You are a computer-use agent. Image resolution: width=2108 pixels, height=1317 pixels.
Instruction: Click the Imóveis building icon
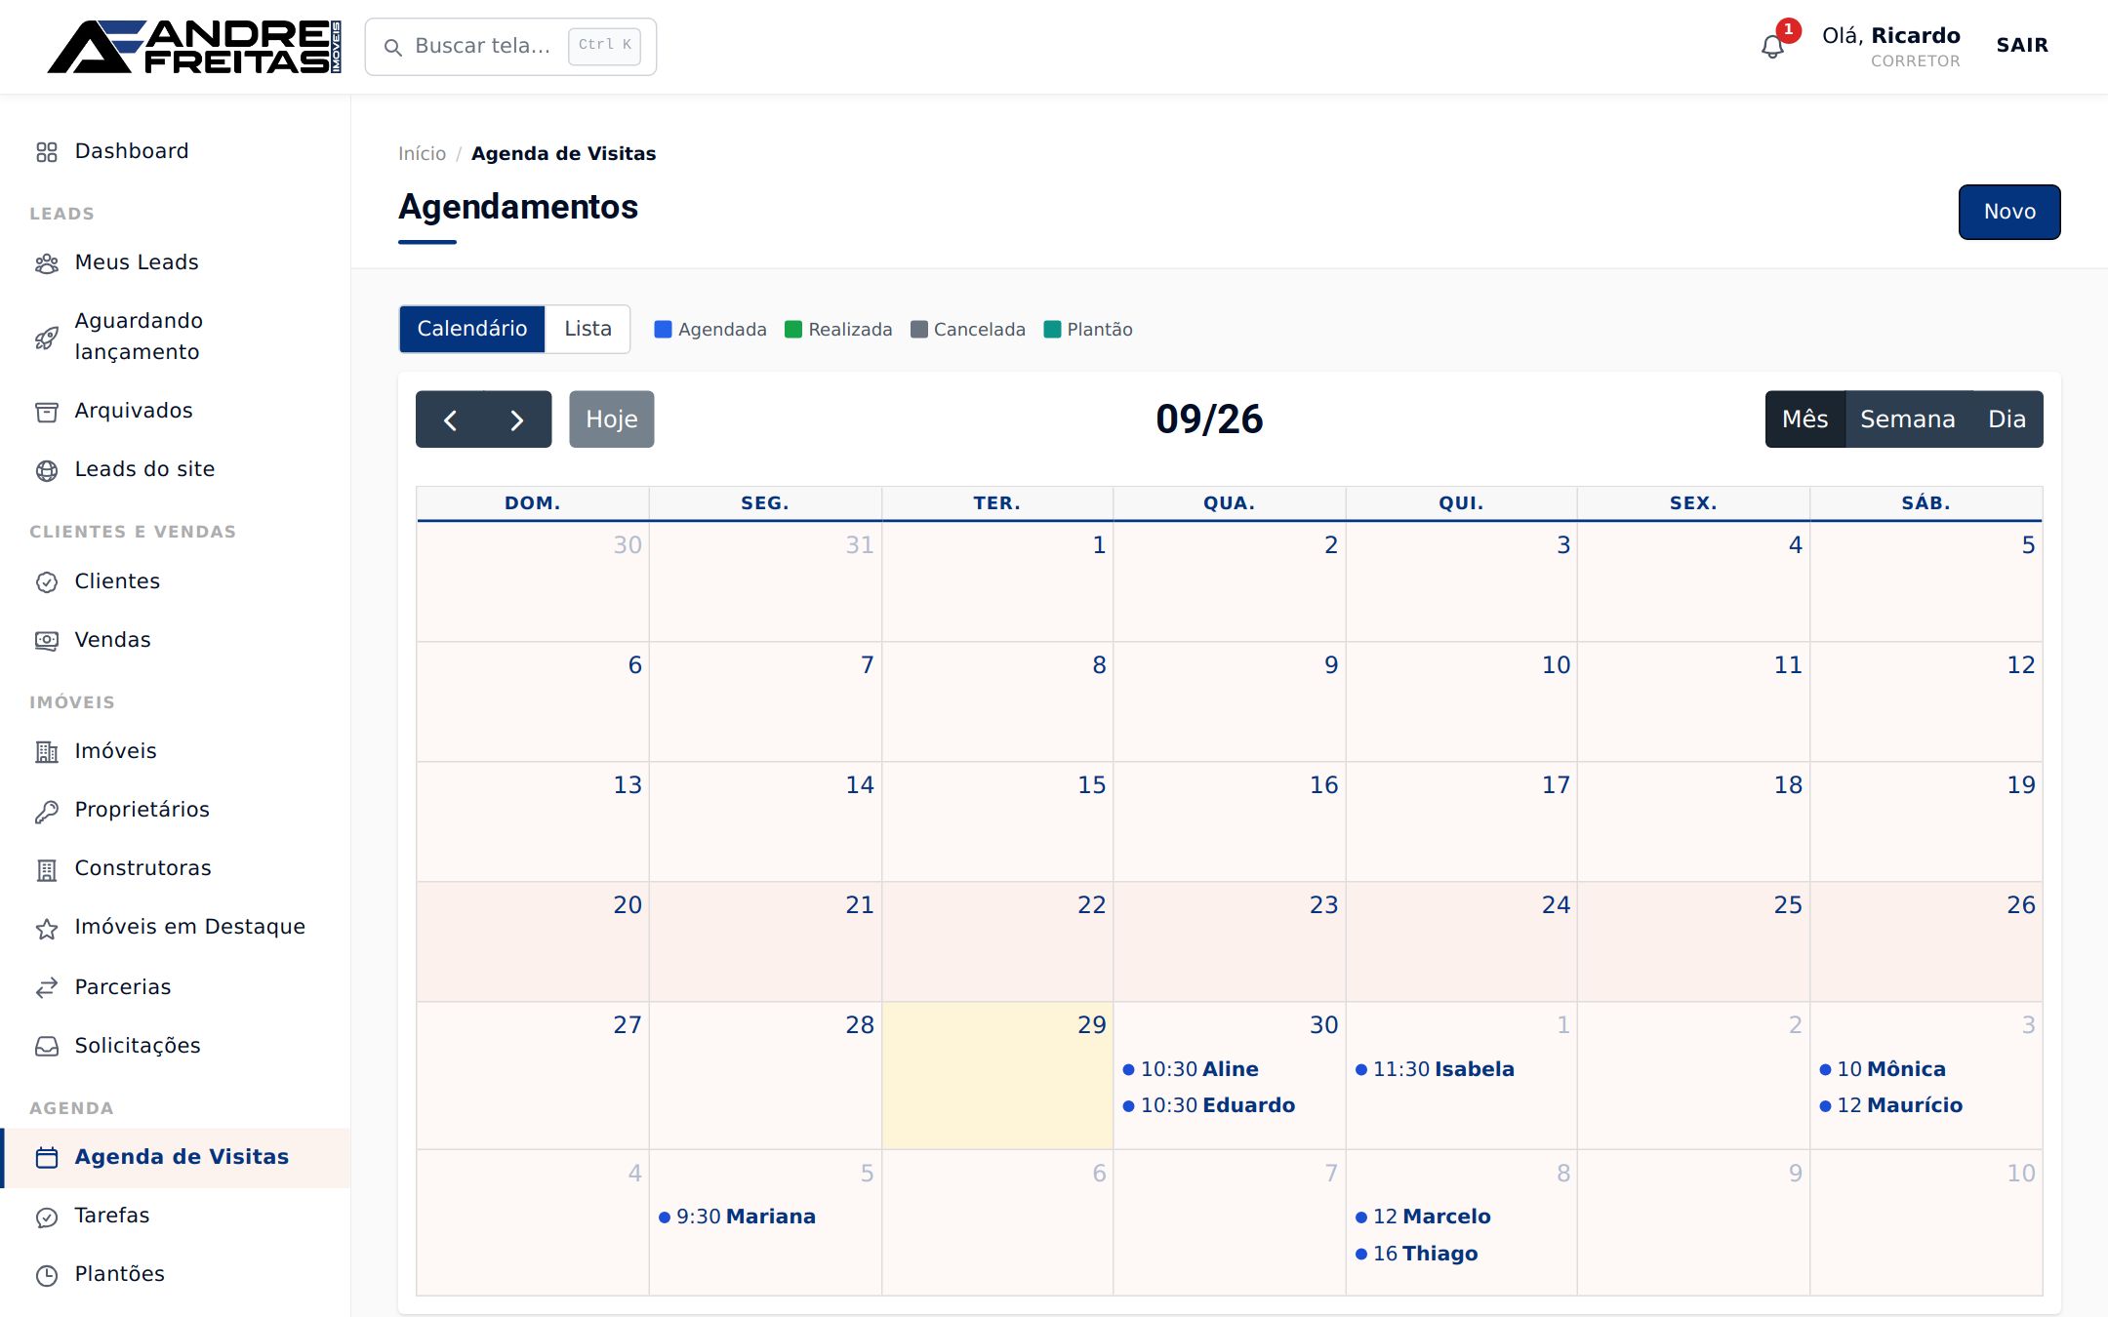[x=47, y=752]
